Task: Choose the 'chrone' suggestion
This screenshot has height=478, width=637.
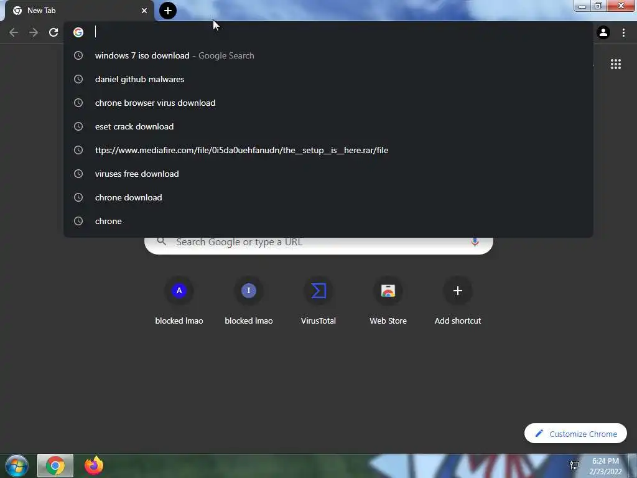Action: [x=328, y=221]
